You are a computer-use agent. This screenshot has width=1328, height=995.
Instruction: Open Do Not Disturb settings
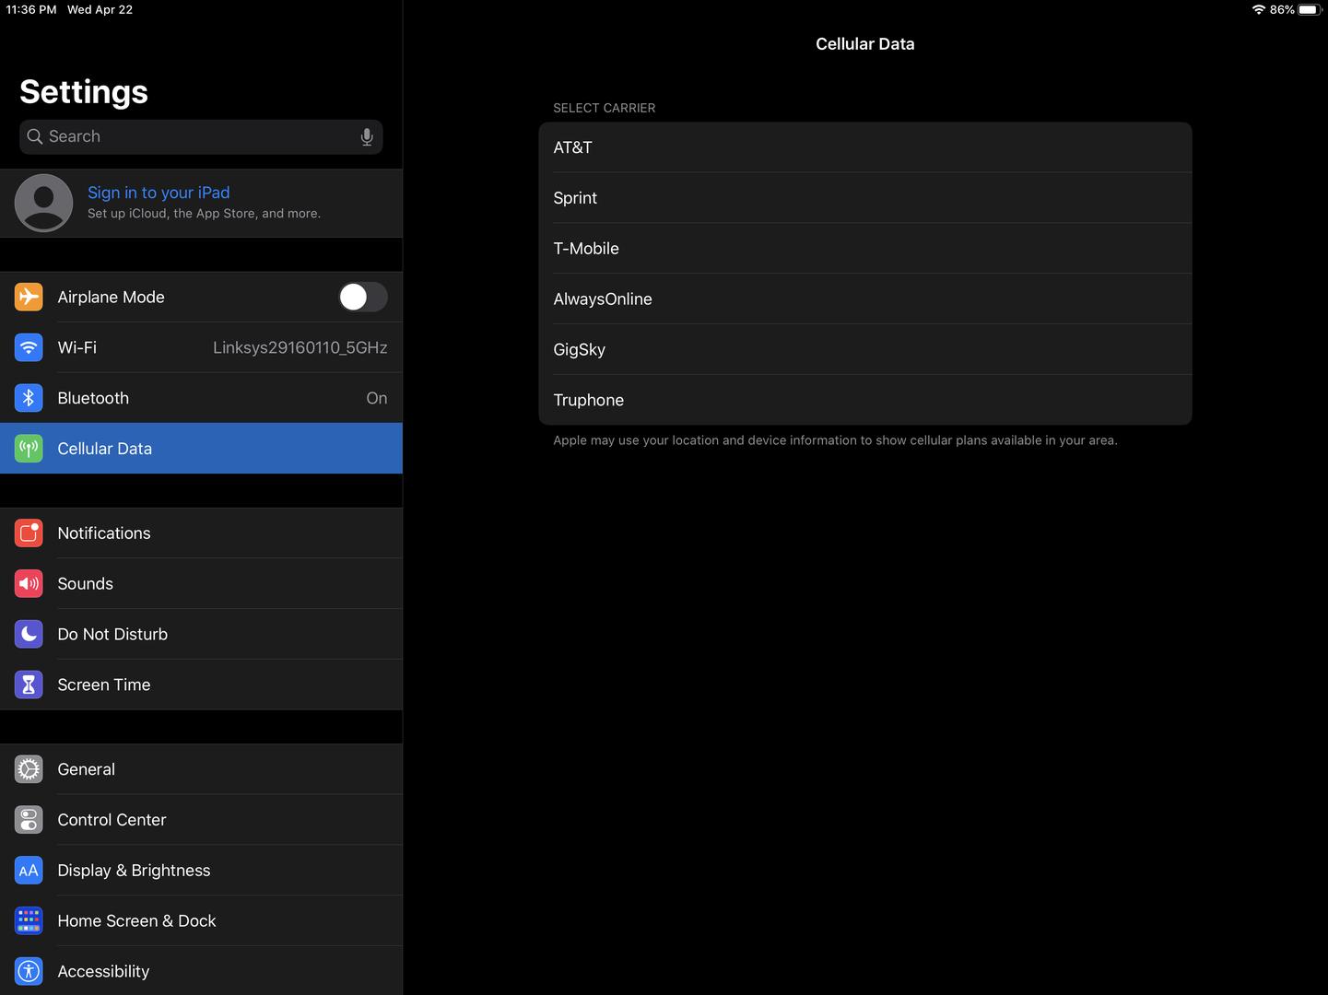tap(201, 634)
